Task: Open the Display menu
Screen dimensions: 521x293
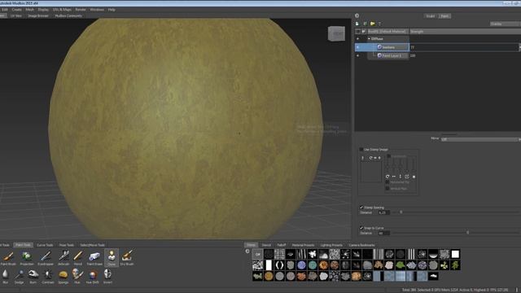Action: pos(43,10)
